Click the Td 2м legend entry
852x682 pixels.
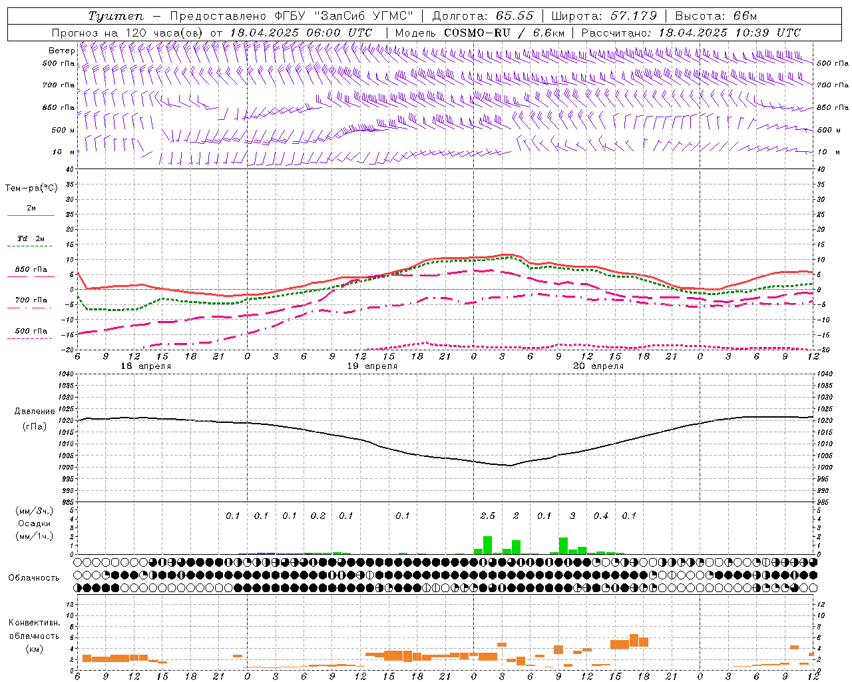pos(31,238)
